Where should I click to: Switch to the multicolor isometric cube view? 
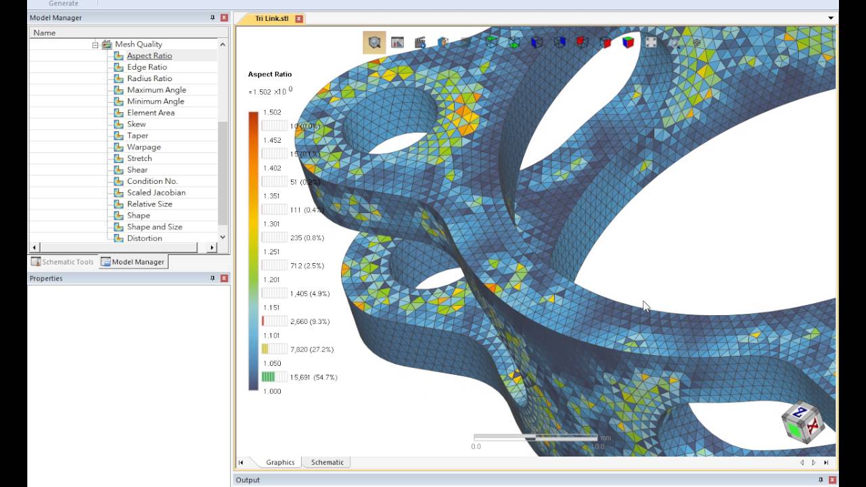(x=629, y=43)
